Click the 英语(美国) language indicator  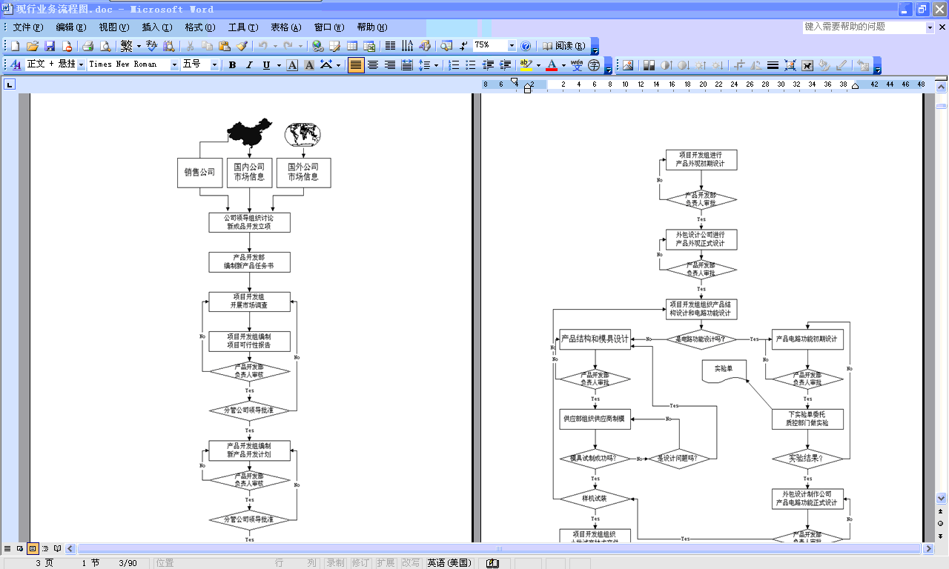pyautogui.click(x=449, y=563)
